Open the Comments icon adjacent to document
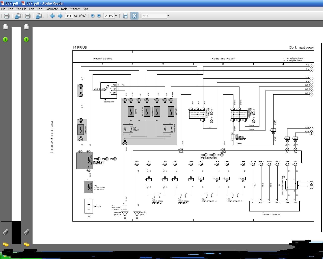 (26, 245)
